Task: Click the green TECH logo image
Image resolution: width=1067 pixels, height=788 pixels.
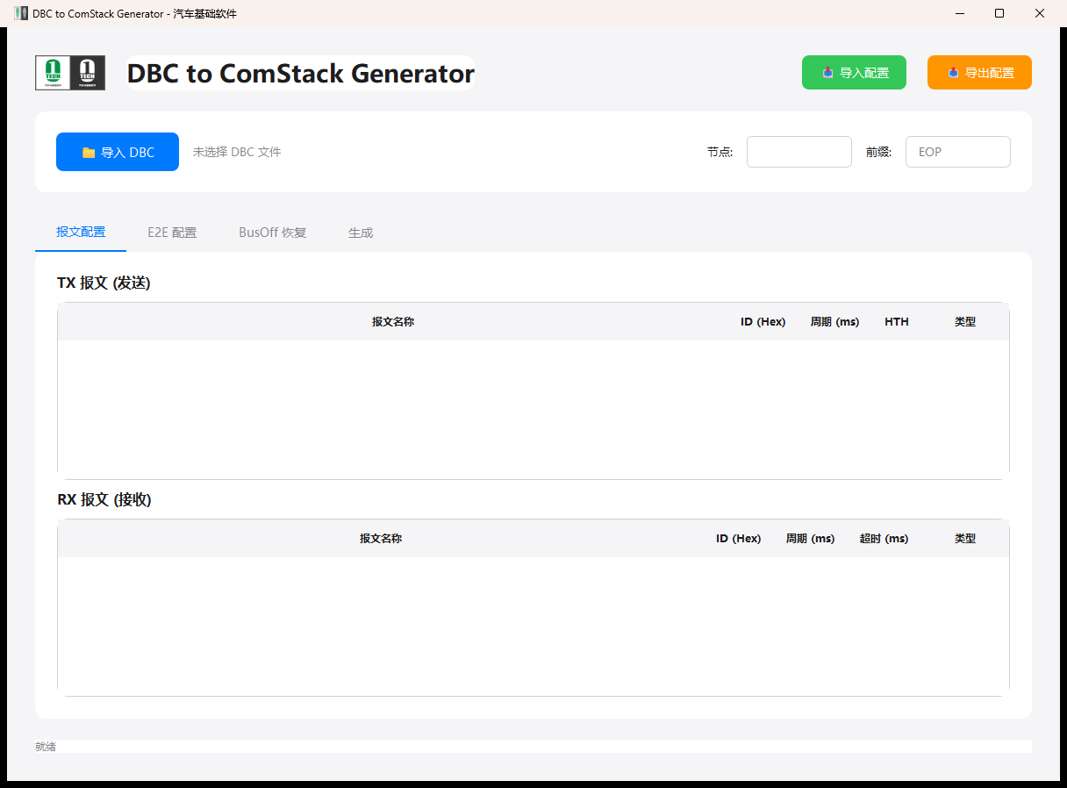Action: [53, 73]
